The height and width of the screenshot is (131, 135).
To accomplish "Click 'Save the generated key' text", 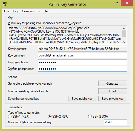I will (x=24, y=99).
